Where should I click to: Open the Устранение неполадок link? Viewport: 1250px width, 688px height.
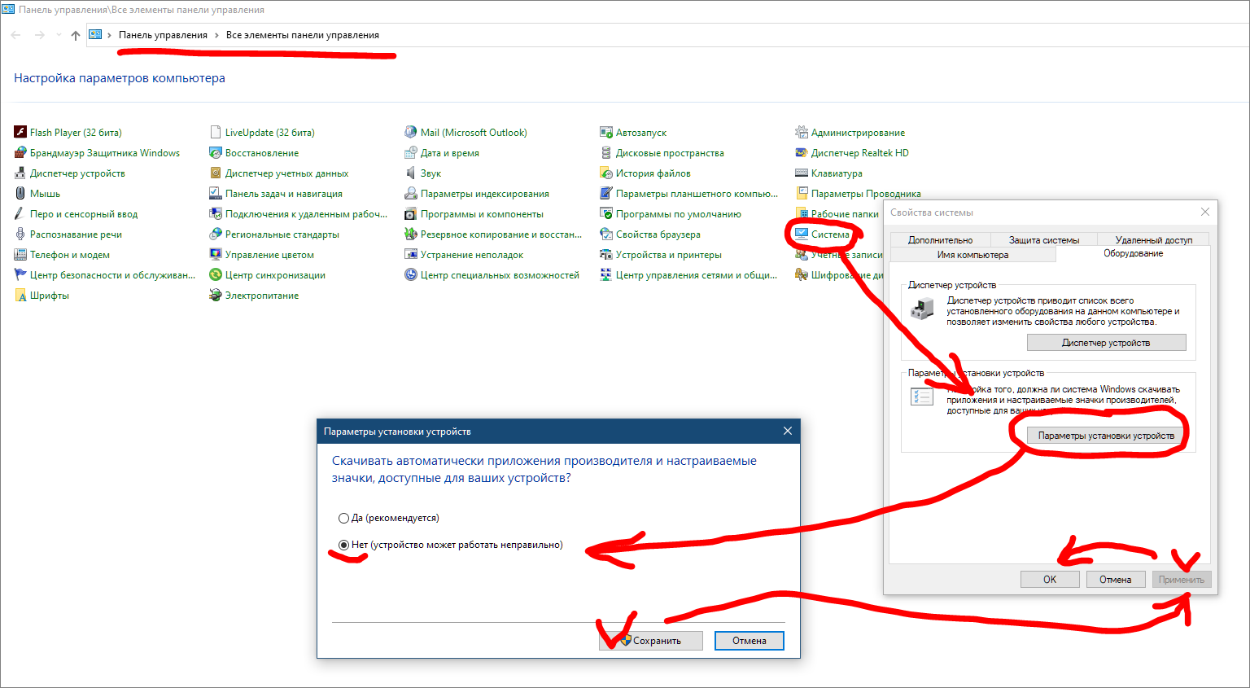click(x=472, y=255)
